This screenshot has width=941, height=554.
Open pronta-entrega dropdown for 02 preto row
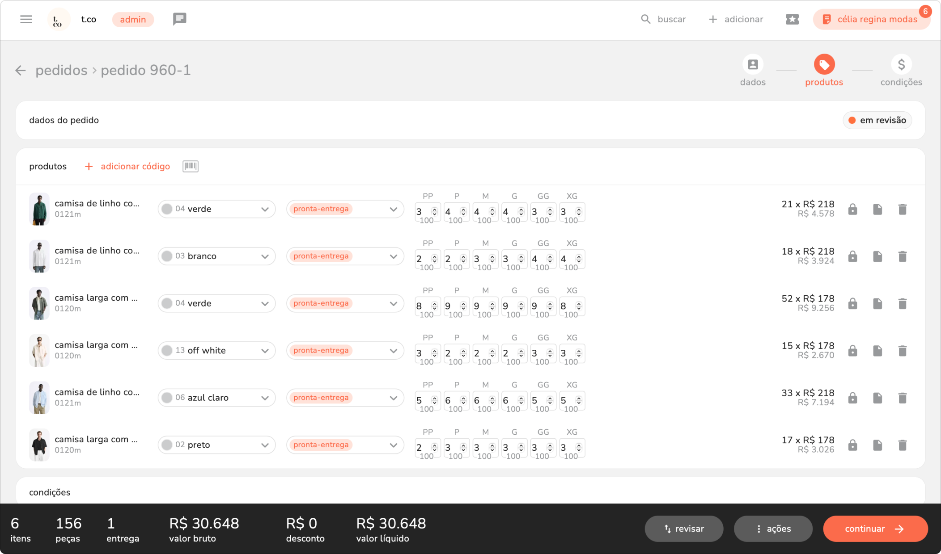[x=393, y=445]
